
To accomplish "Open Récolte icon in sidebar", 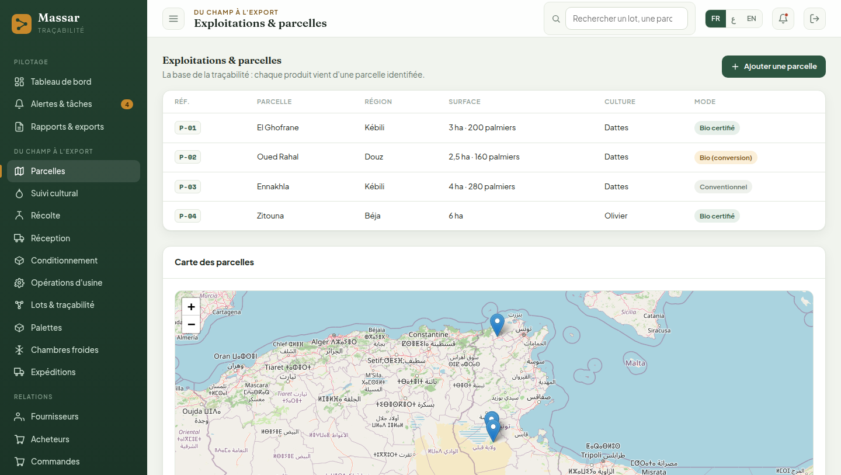I will (x=19, y=216).
